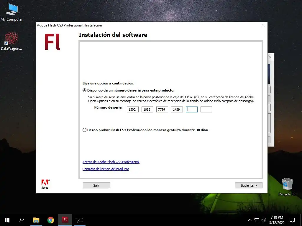Focus the last empty serial number field
The image size is (302, 226).
206,109
